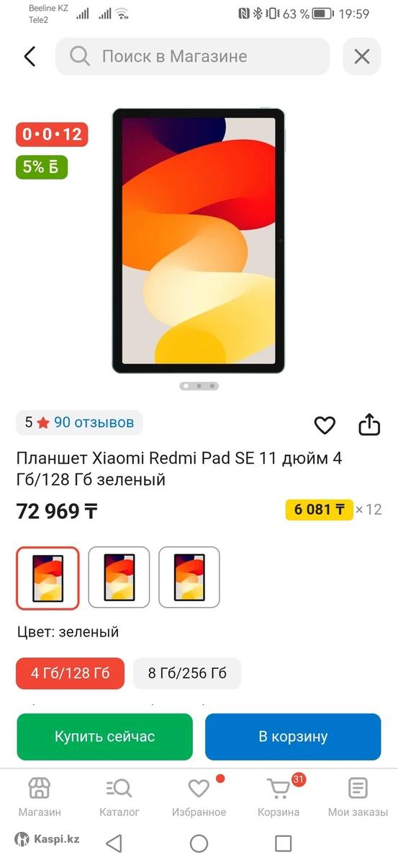Select the 8 Гб/256 Гб memory option

(x=187, y=673)
